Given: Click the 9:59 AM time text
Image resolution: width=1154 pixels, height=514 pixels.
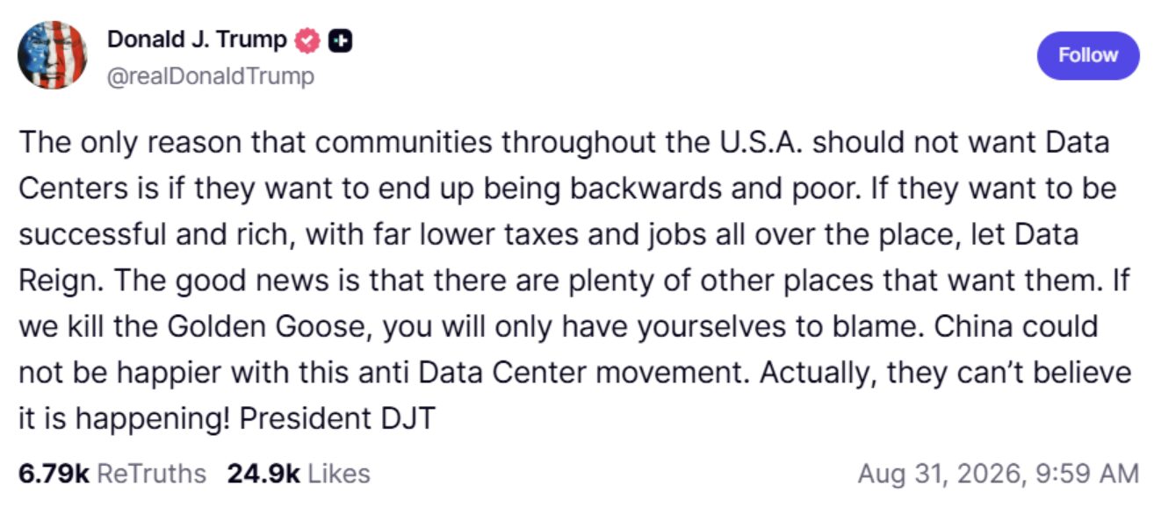Looking at the screenshot, I should [1085, 475].
